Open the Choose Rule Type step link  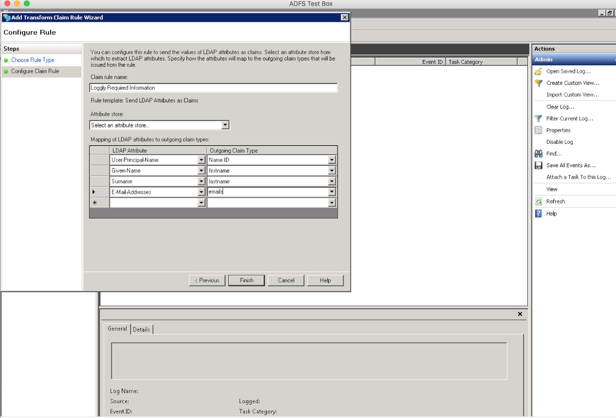point(33,60)
